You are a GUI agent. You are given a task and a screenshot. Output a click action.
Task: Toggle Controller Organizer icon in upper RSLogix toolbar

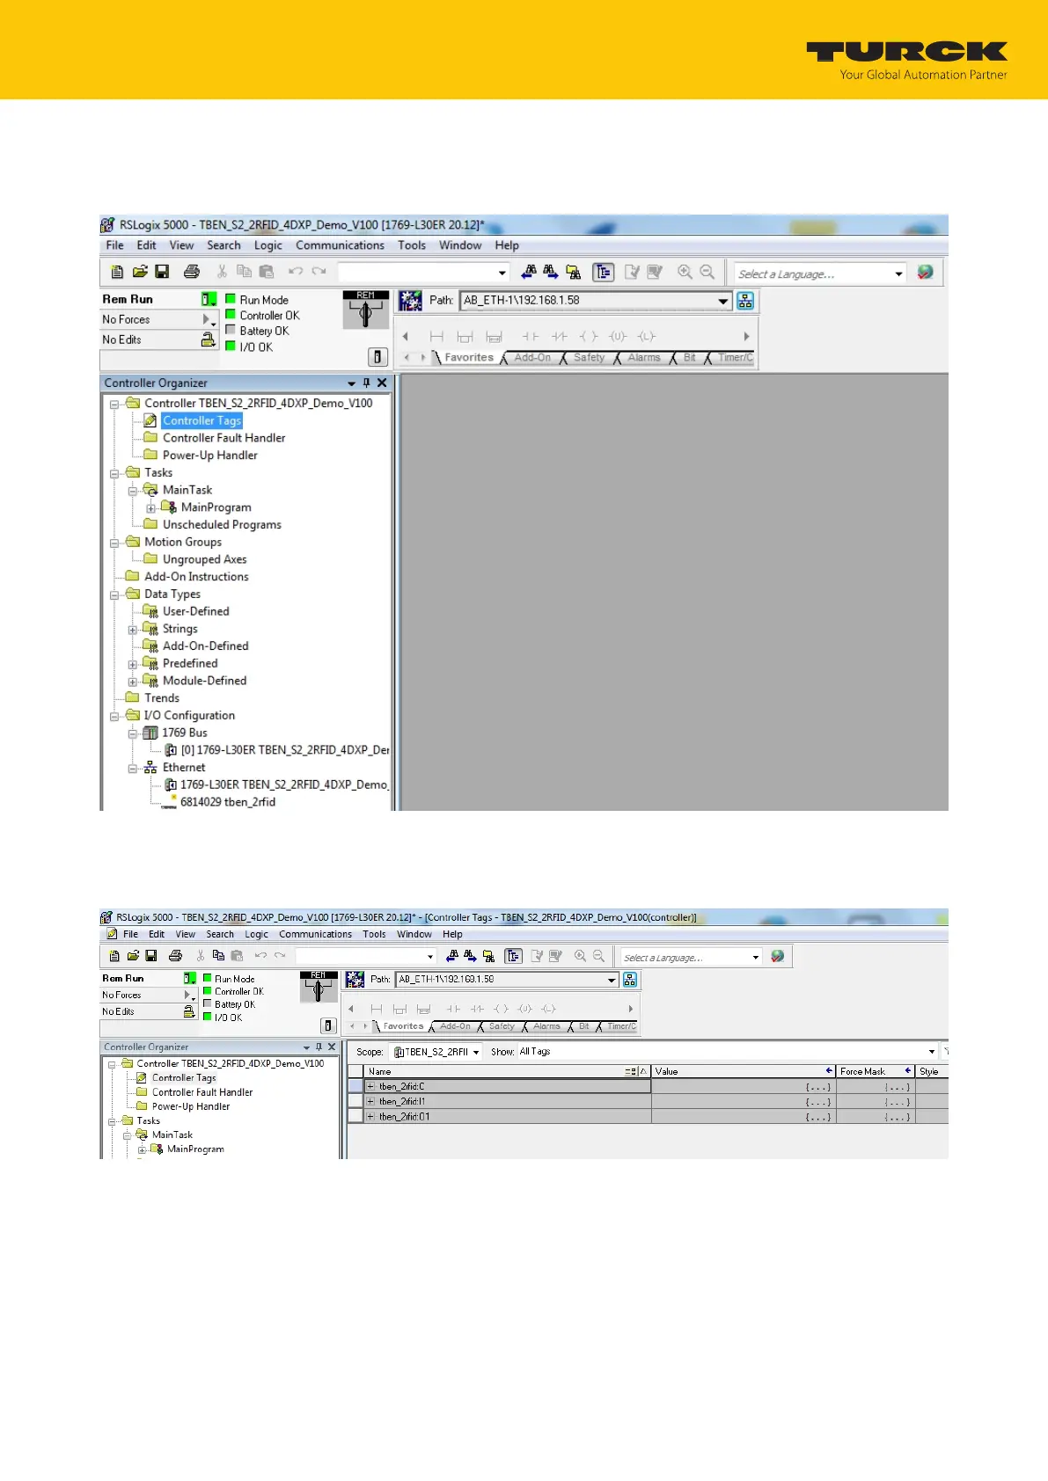coord(603,273)
